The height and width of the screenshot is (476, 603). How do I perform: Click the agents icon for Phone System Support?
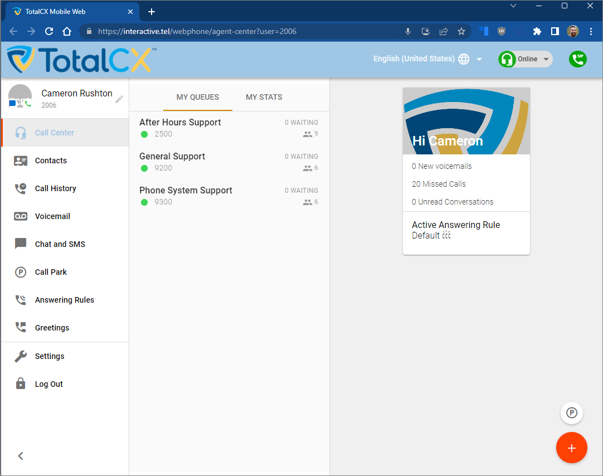tap(307, 202)
